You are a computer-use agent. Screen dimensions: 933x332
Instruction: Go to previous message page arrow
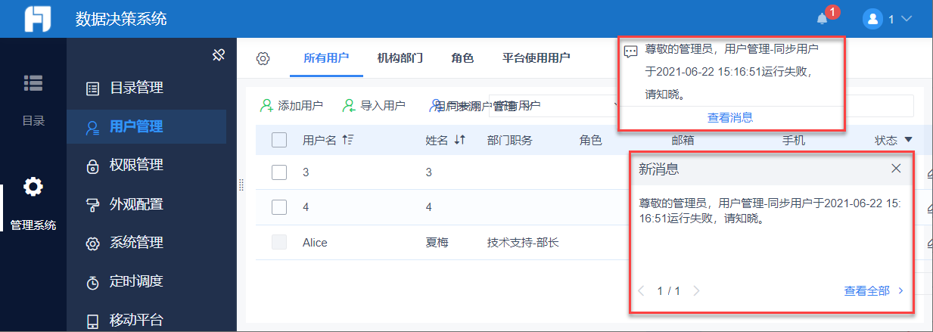[642, 290]
